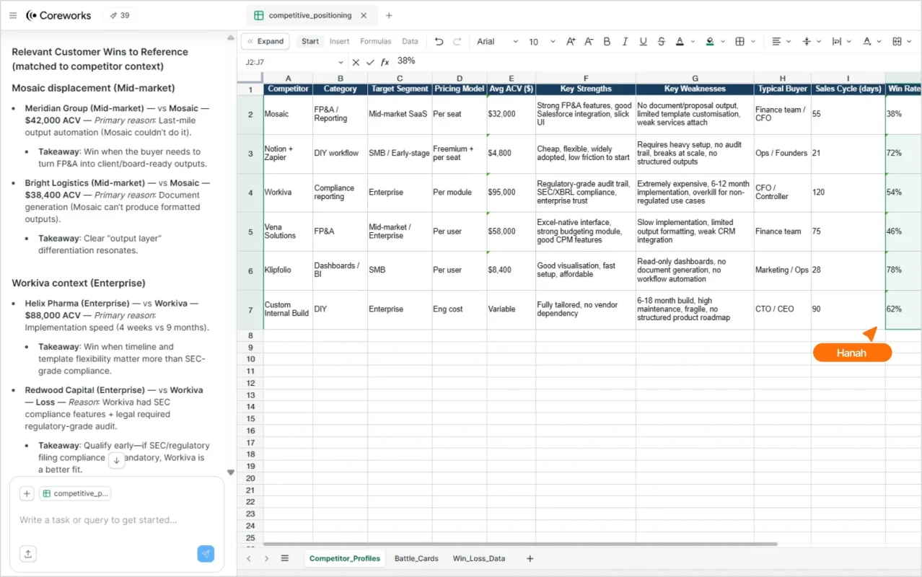
Task: Click the Expand button
Action: [x=265, y=42]
